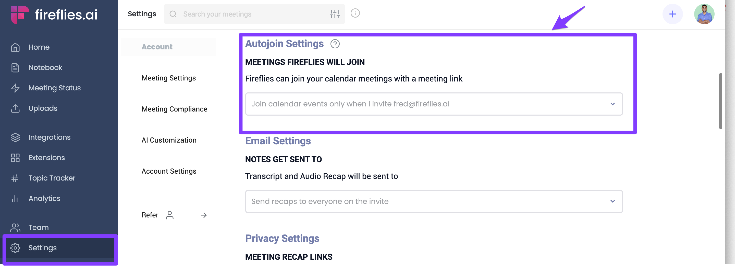Click the fireflies.ai logo

coord(54,15)
